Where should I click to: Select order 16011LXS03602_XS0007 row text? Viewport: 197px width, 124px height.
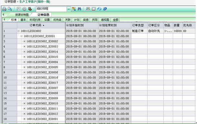42,88
